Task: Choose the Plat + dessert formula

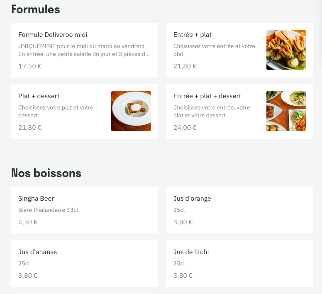Action: tap(85, 112)
